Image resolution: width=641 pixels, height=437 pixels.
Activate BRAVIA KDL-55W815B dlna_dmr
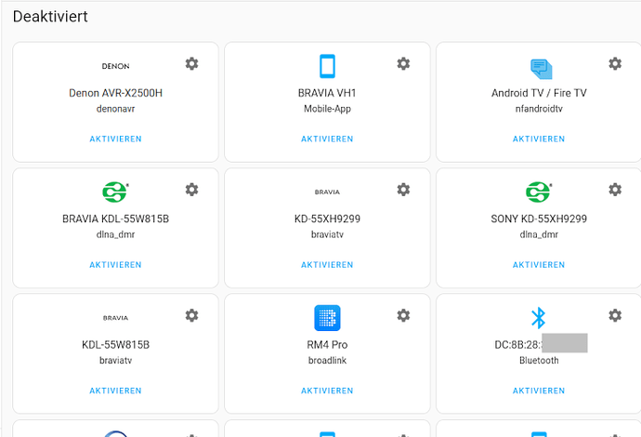[116, 265]
